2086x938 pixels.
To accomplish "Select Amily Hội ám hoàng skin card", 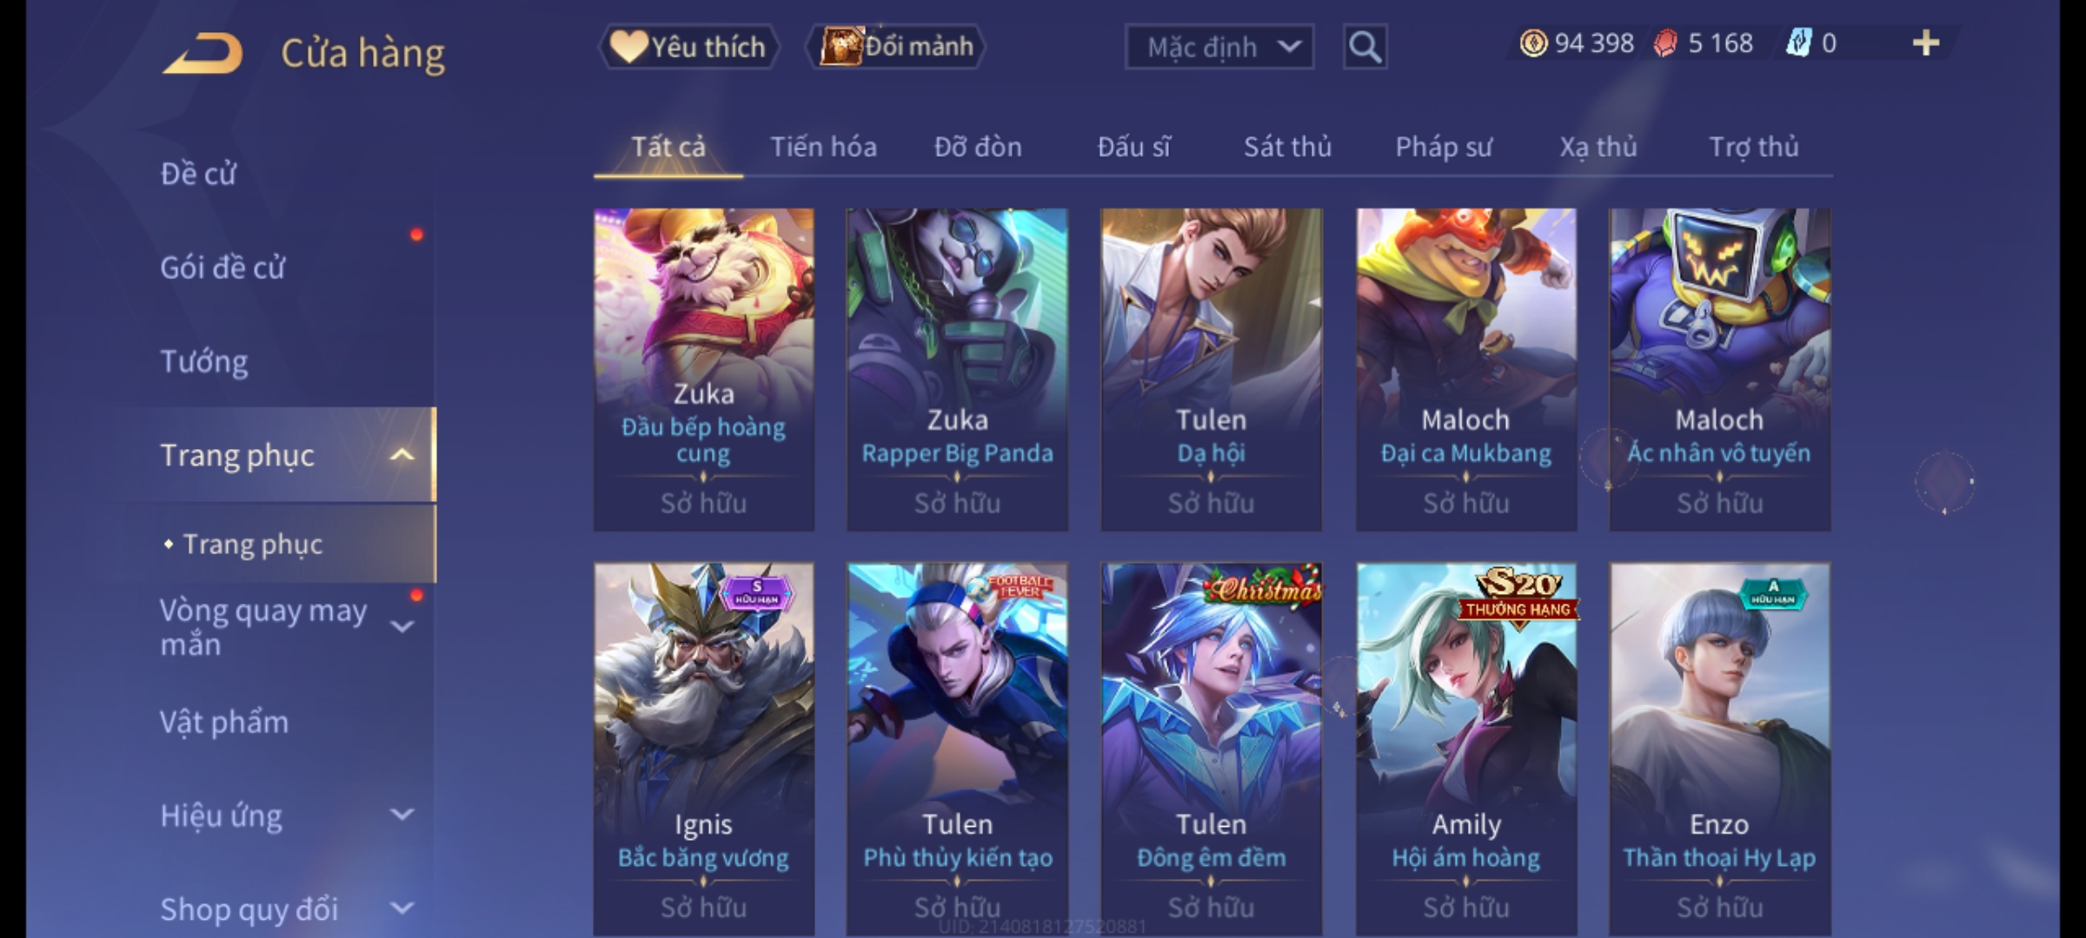I will [1466, 749].
